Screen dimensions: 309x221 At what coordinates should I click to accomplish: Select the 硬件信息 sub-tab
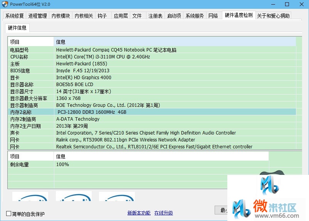[x=17, y=28]
